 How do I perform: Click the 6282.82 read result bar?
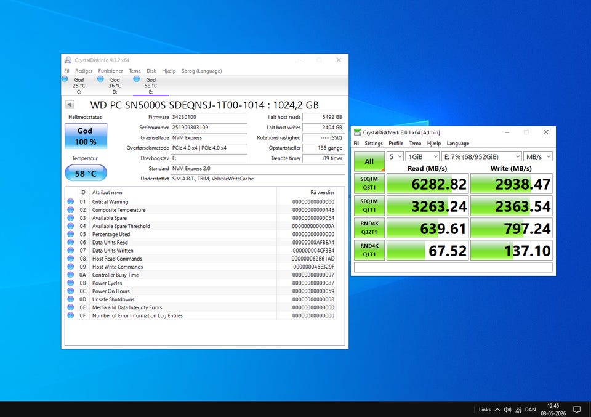pos(427,184)
